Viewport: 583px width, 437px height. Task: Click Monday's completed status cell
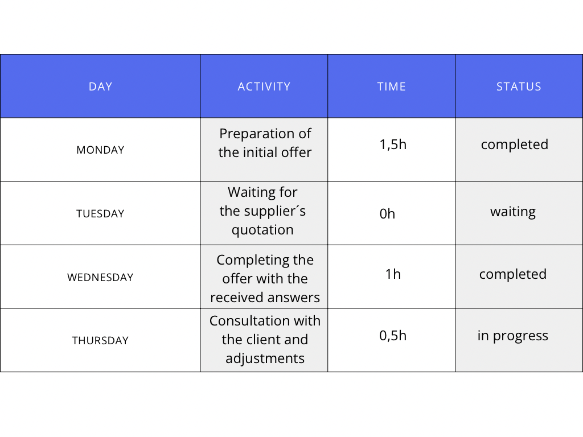click(514, 145)
